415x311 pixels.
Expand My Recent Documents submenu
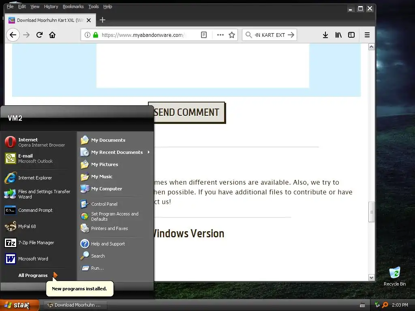pos(116,152)
